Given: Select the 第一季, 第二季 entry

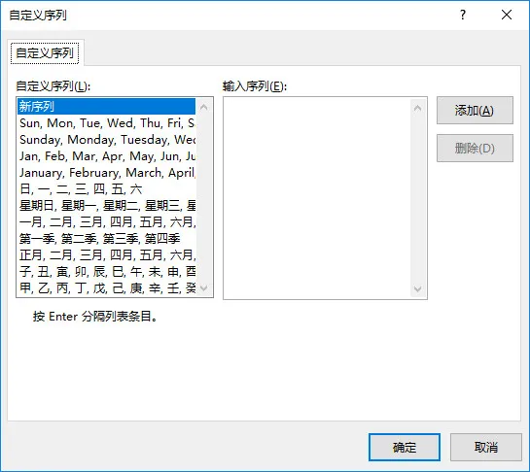Looking at the screenshot, I should pos(106,239).
